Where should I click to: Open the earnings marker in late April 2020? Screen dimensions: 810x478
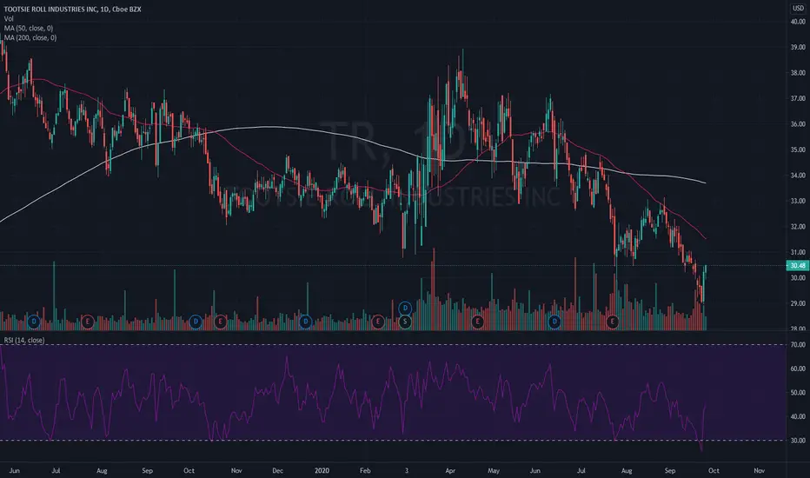[x=477, y=322]
